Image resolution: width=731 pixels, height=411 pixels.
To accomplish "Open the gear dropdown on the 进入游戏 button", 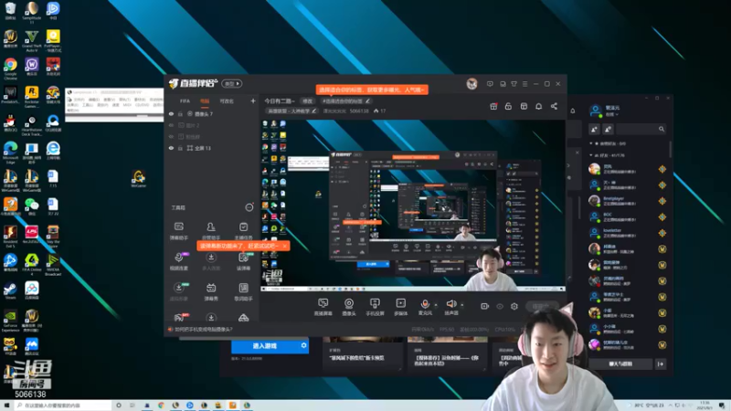I will 303,346.
